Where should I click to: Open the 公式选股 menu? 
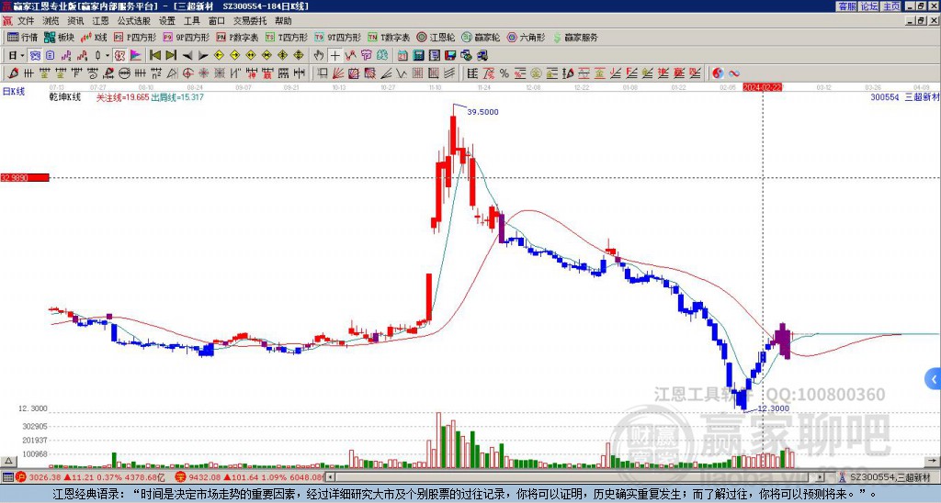click(x=134, y=21)
